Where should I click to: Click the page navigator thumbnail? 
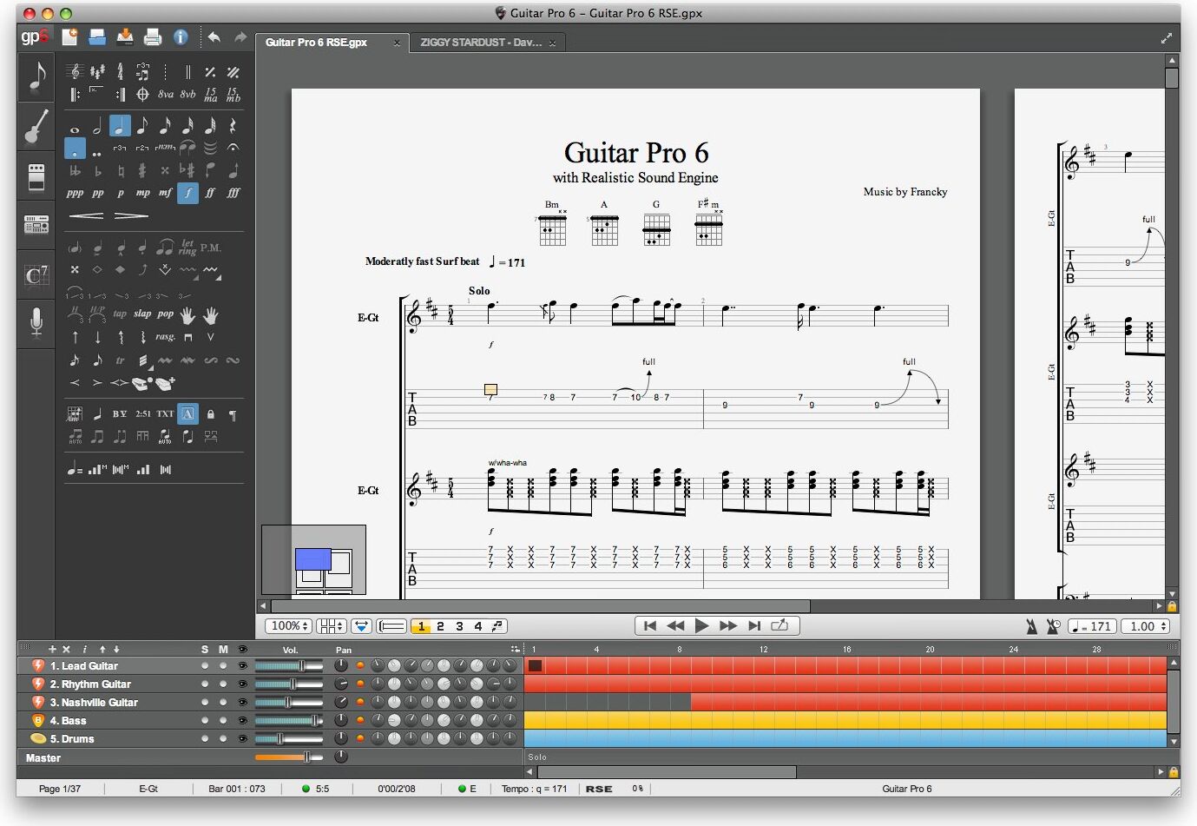click(x=313, y=559)
